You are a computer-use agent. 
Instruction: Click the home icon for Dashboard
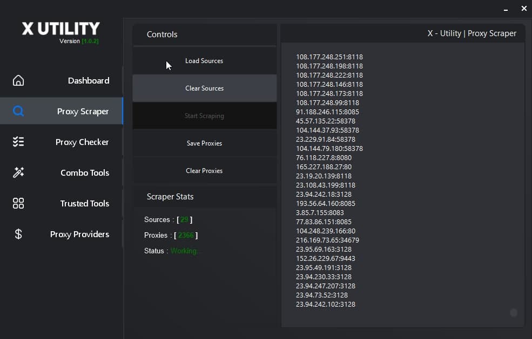pos(18,79)
